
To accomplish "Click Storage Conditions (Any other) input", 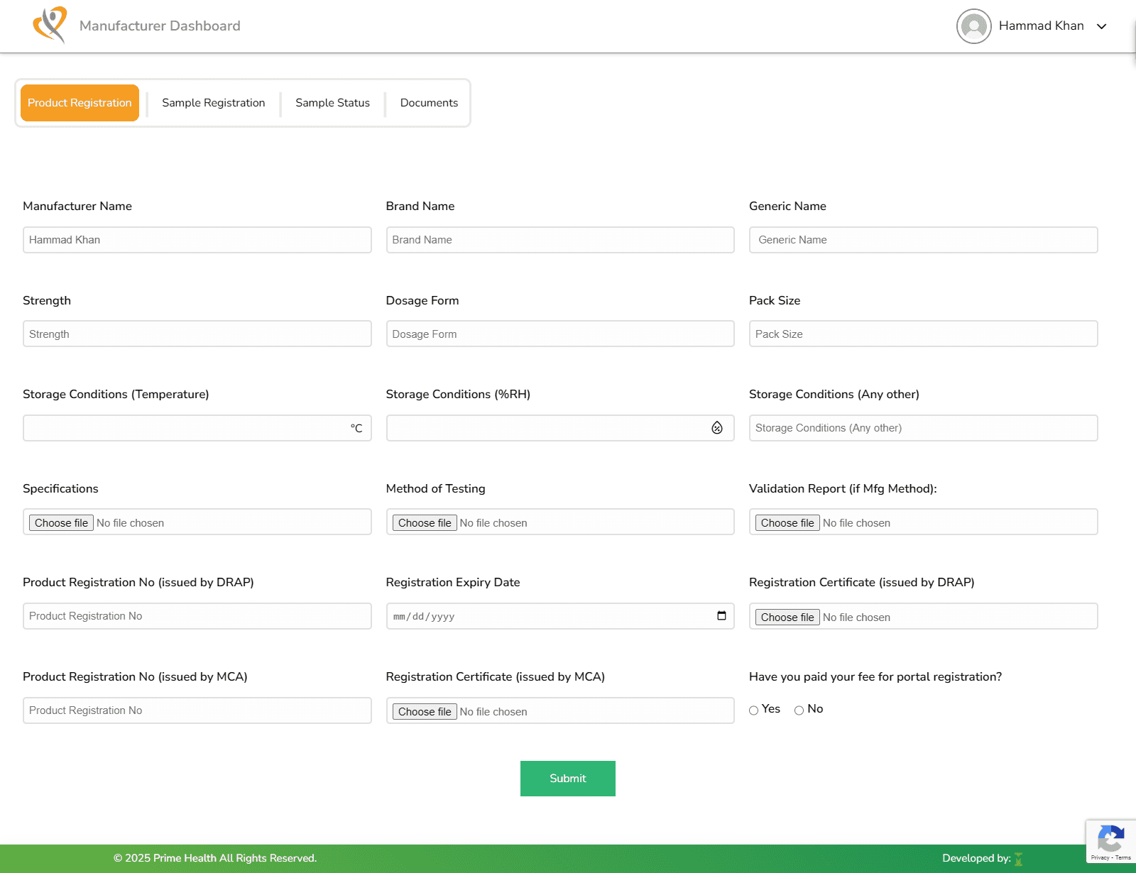I will 924,428.
